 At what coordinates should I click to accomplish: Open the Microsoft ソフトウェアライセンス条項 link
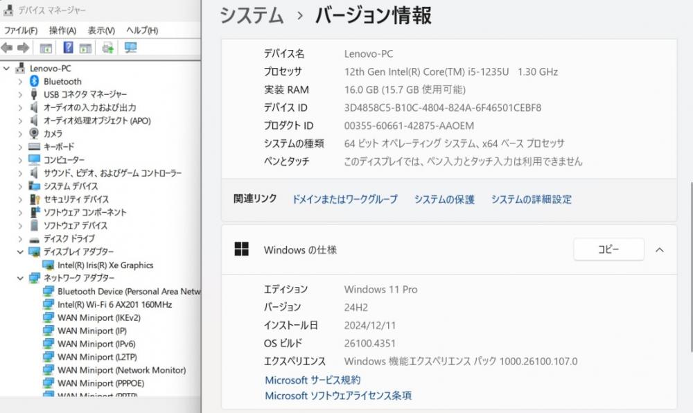tap(338, 396)
